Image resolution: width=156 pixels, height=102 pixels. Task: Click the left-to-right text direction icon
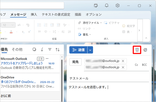[63, 32]
